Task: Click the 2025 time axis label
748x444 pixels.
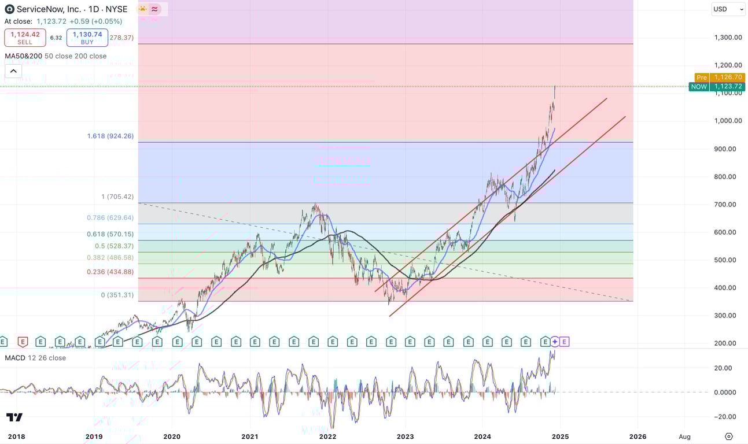Action: point(560,436)
